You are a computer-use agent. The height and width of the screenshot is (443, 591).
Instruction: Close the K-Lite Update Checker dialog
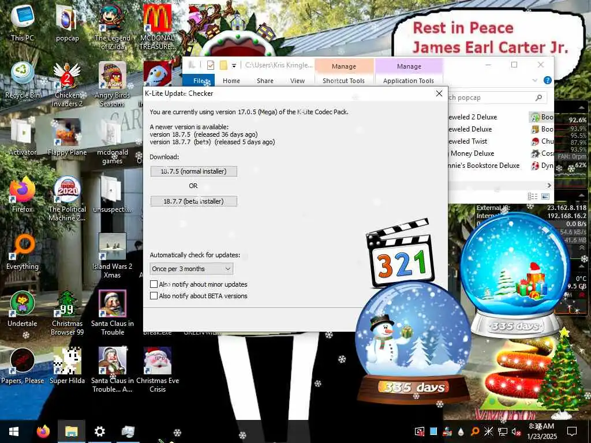pyautogui.click(x=439, y=93)
